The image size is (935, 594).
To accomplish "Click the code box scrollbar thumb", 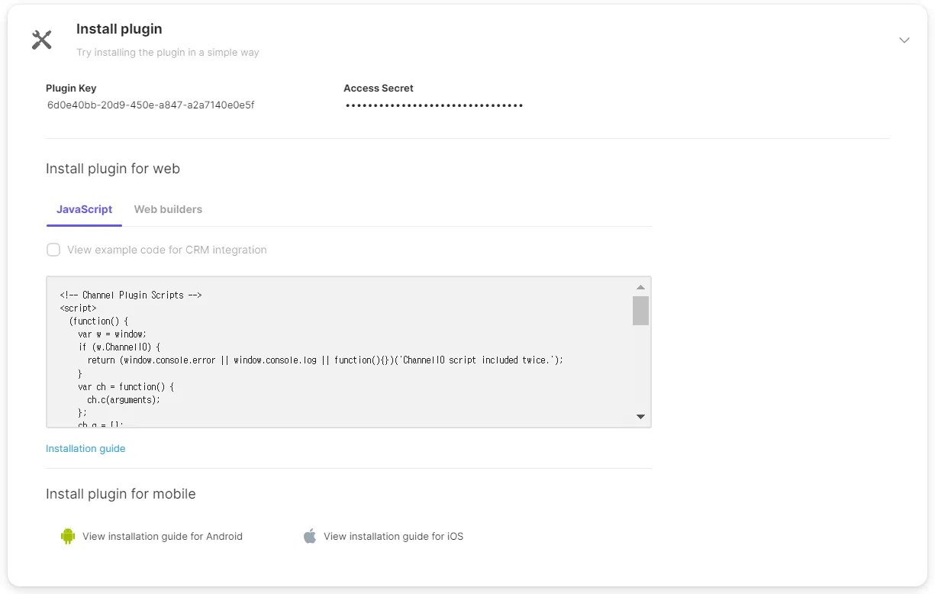I will 640,311.
